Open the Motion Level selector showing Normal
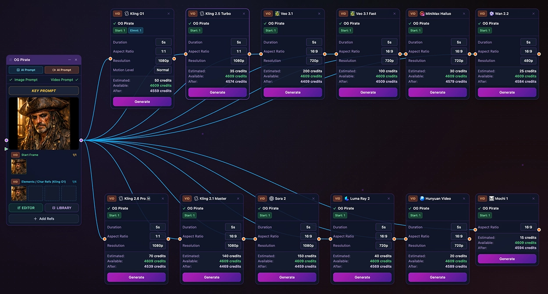548x294 pixels. [x=163, y=70]
